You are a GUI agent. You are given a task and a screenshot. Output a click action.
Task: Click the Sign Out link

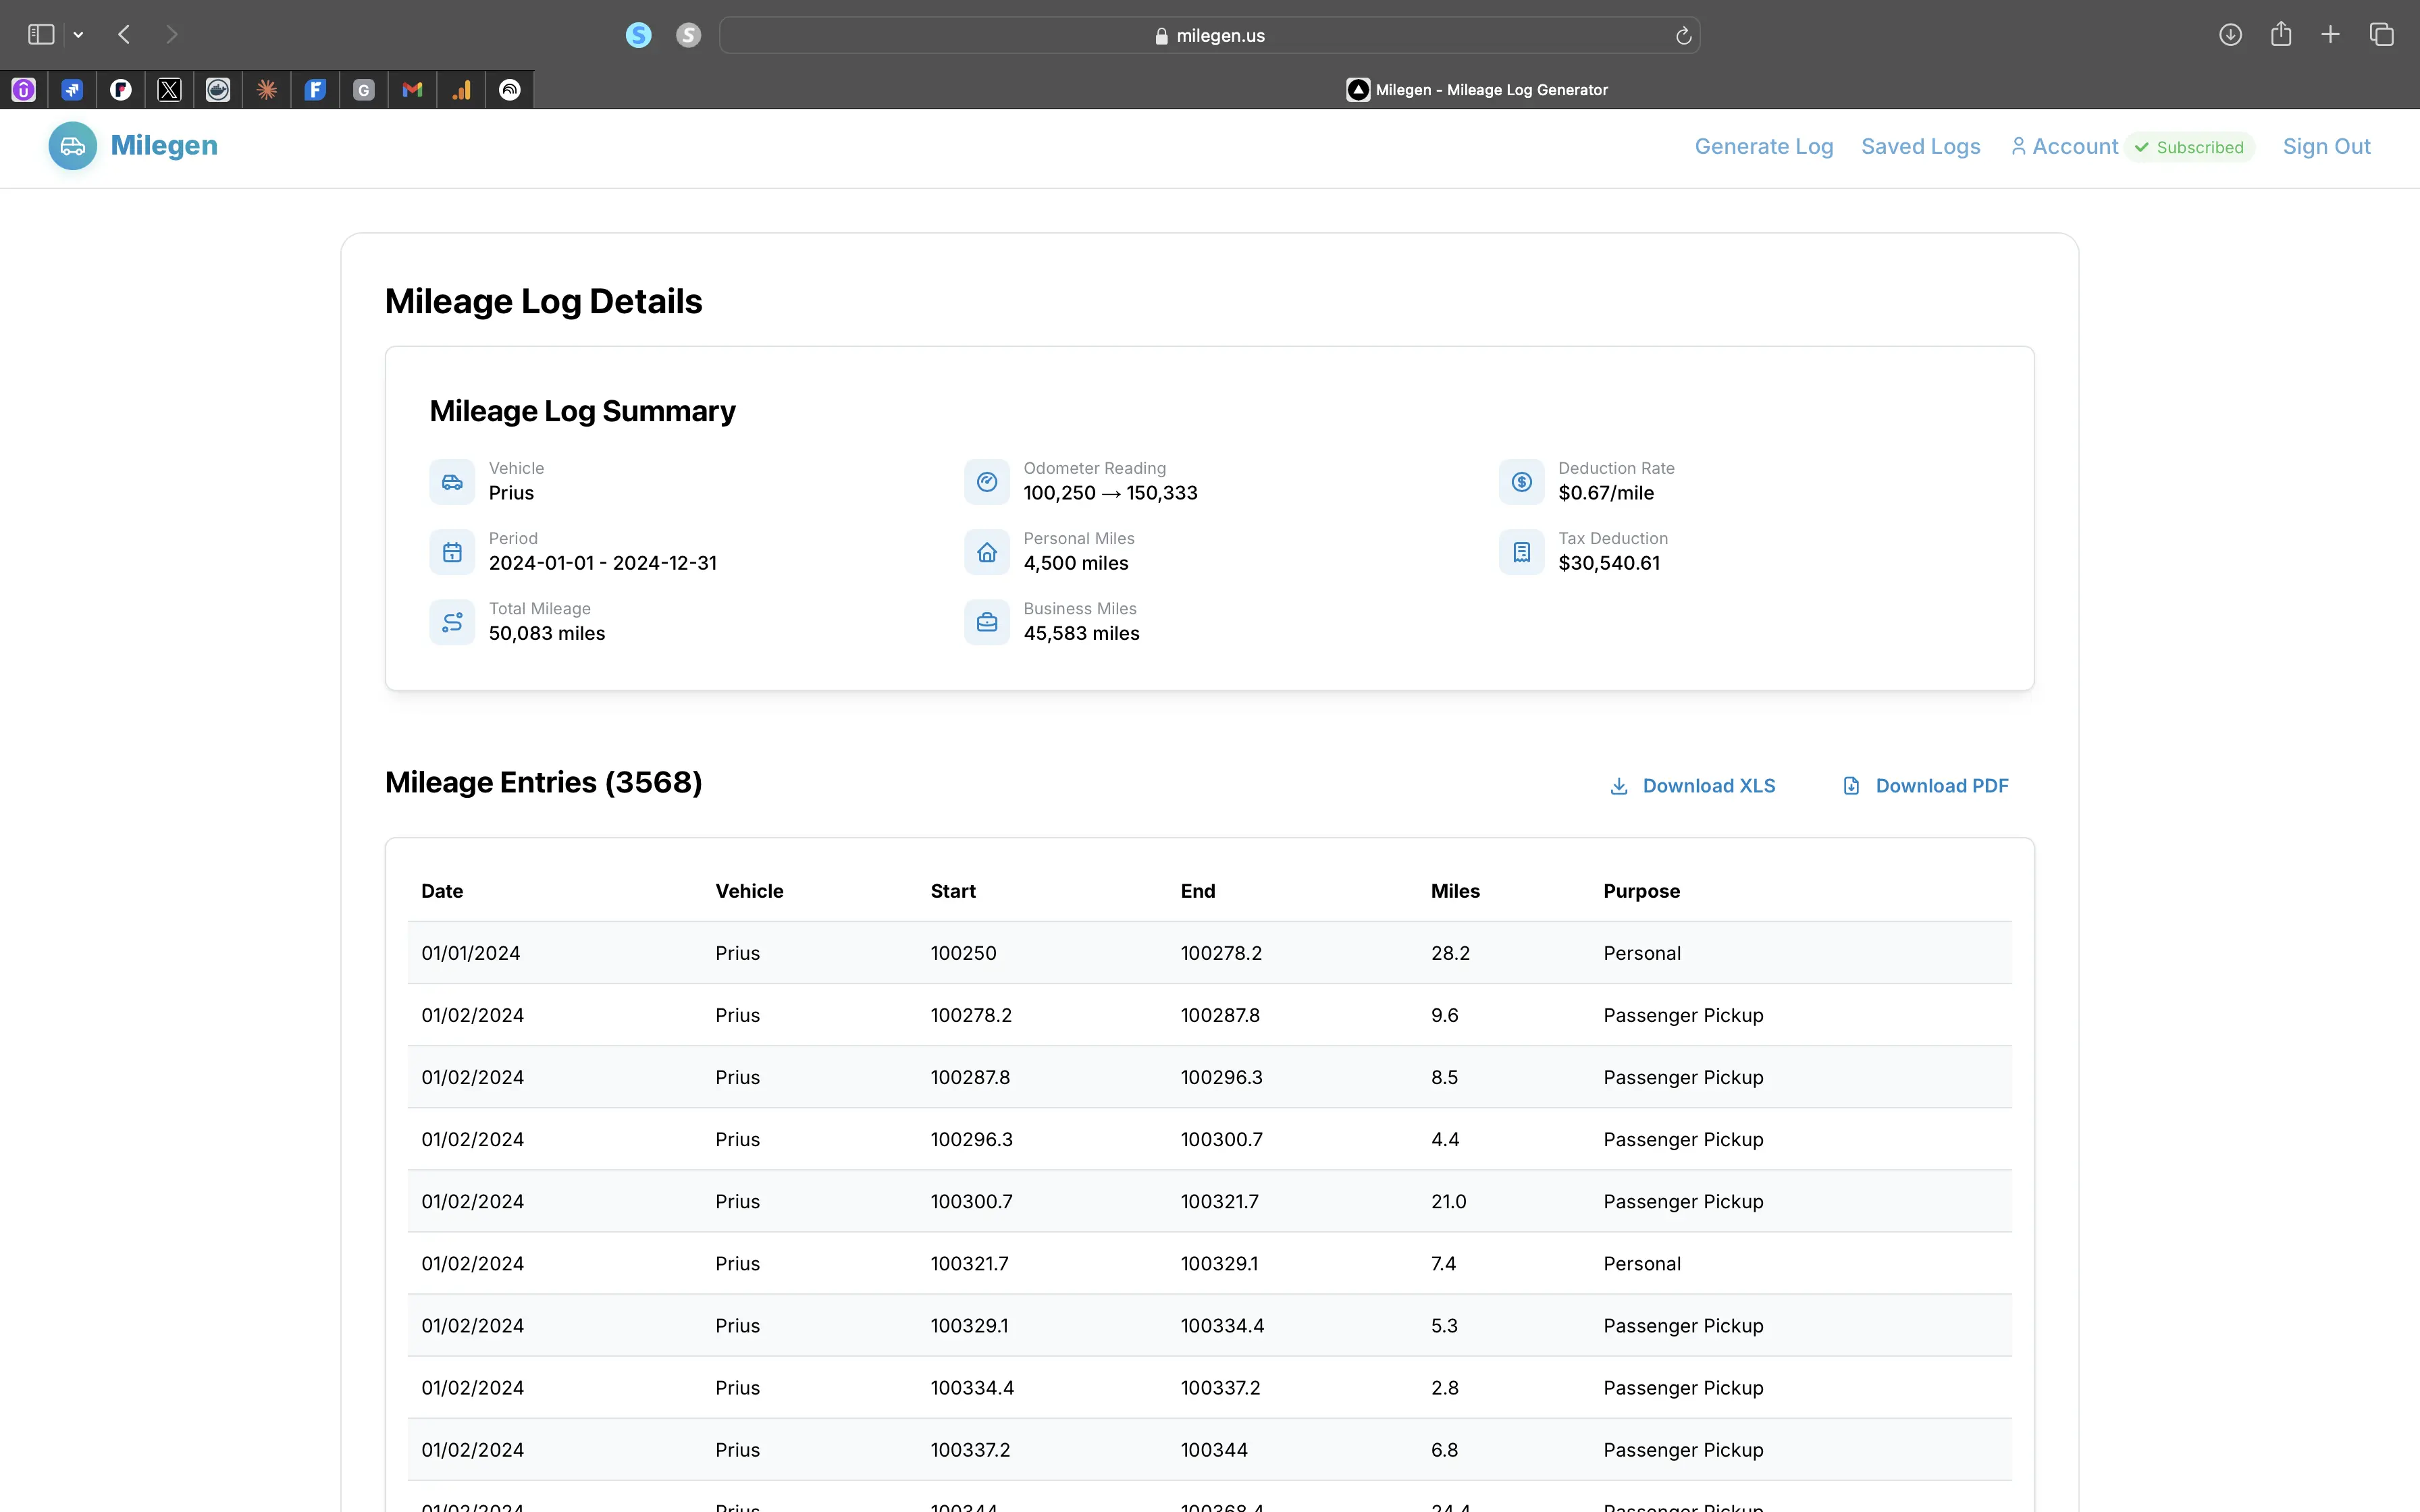(x=2326, y=146)
